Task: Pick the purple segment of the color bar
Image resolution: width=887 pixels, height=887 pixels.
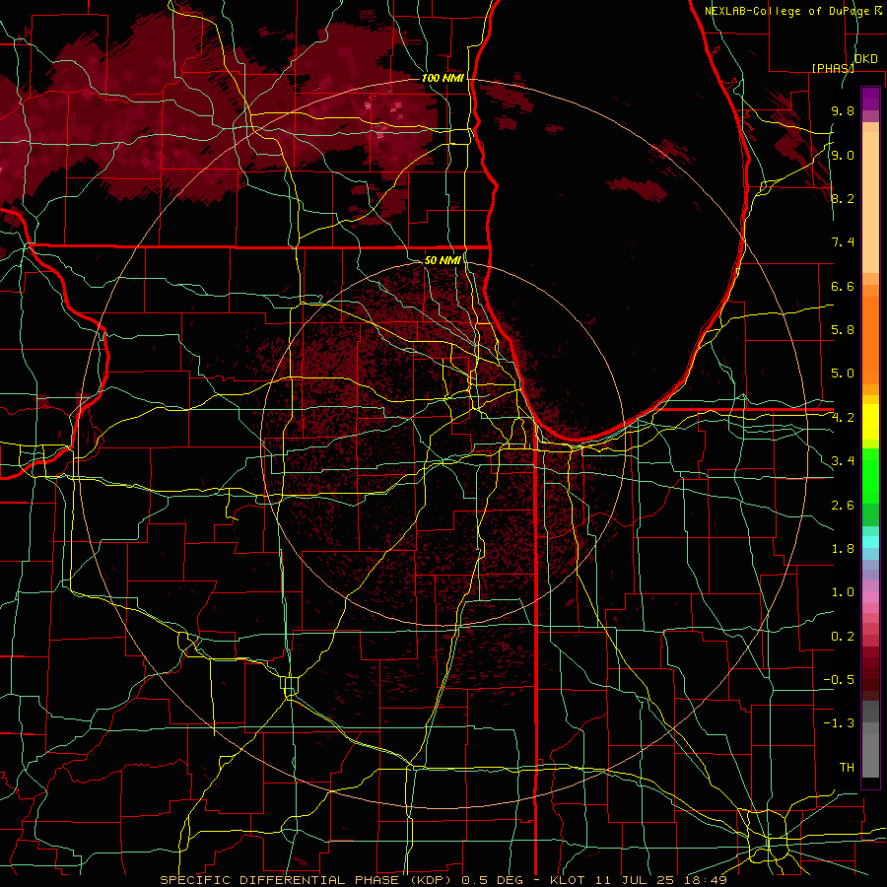Action: [x=870, y=99]
